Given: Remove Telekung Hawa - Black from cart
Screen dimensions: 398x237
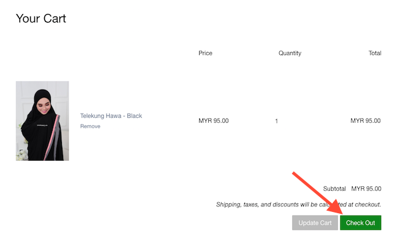Looking at the screenshot, I should 91,126.
